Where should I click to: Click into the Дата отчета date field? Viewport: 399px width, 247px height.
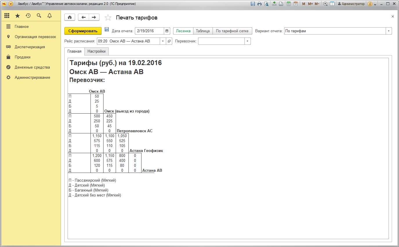pos(149,31)
